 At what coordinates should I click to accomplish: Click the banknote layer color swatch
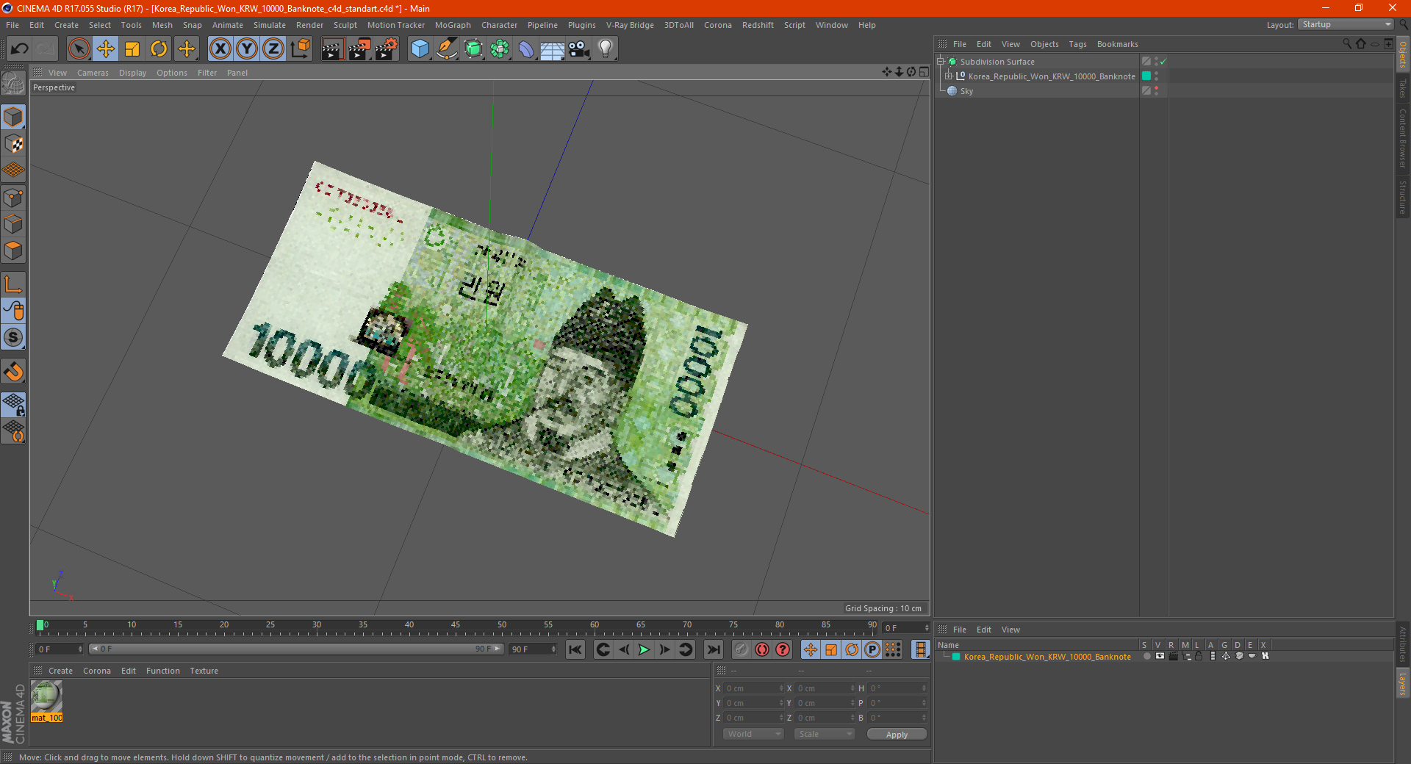click(x=956, y=657)
